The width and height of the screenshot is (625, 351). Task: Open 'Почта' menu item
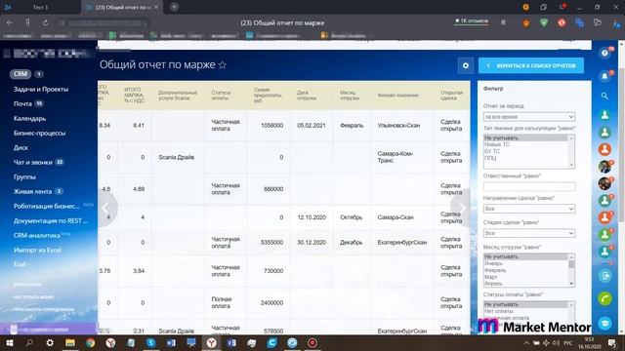pos(22,104)
